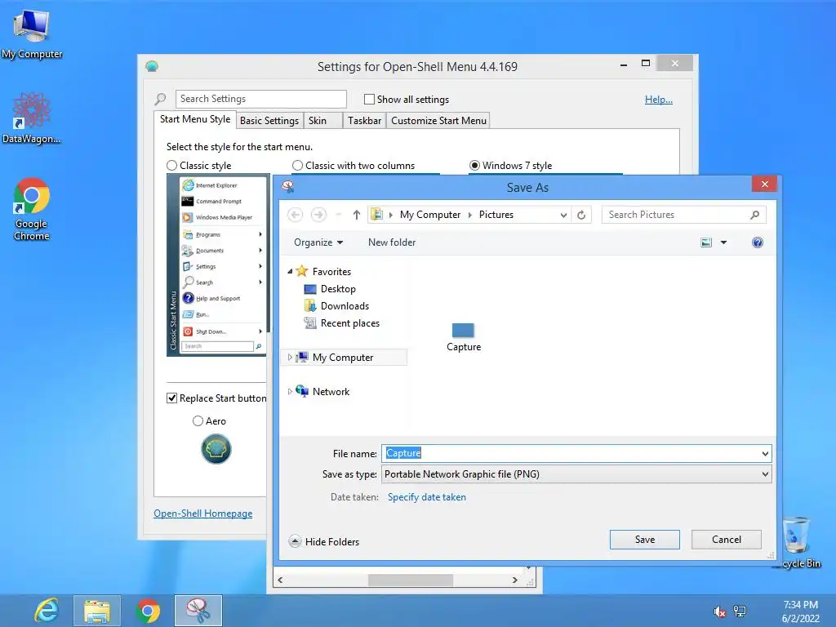The image size is (836, 627).
Task: Switch to Customize Start Menu tab
Action: point(438,121)
